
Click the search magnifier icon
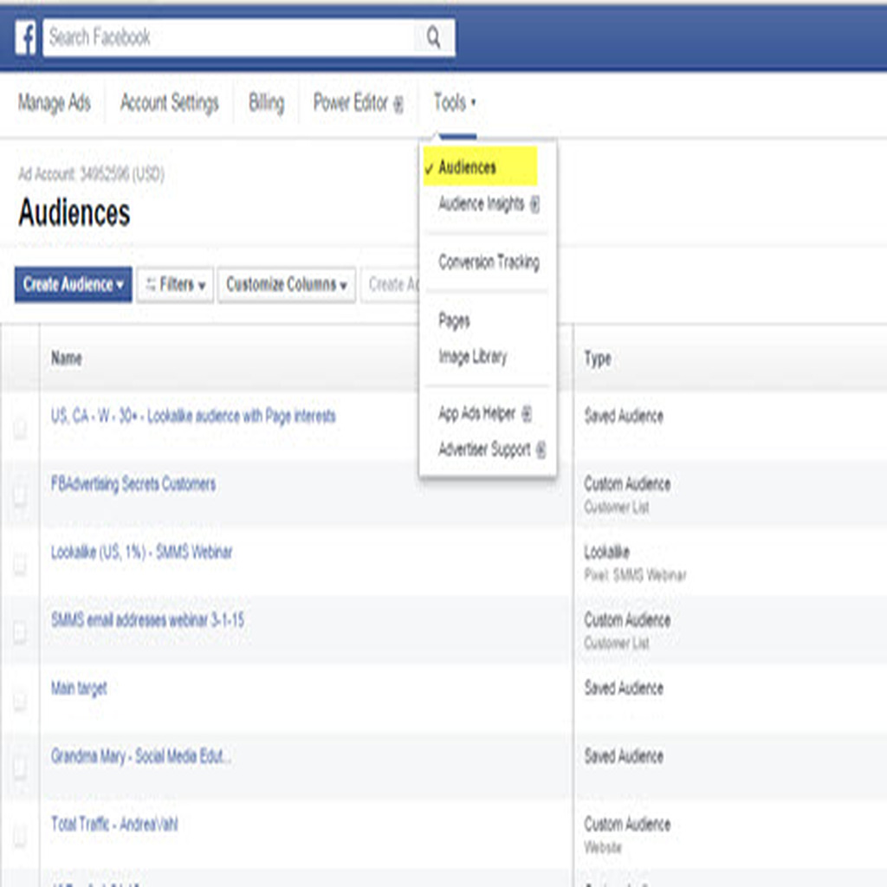coord(433,37)
